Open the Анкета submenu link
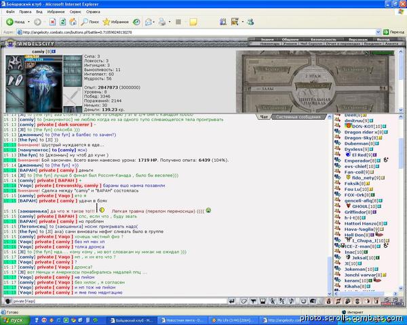This screenshot has height=325, width=407. point(391,44)
